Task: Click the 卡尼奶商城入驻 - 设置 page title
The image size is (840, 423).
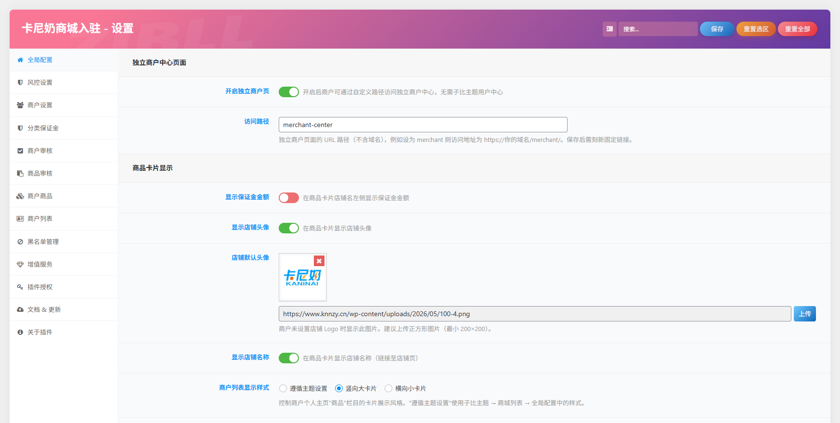Action: click(x=78, y=28)
